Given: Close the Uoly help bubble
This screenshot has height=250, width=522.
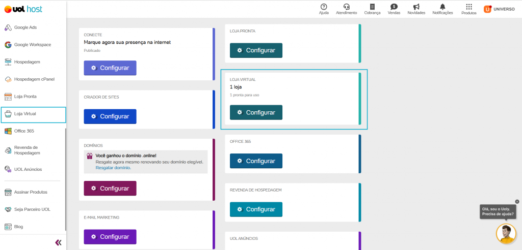Looking at the screenshot, I should 517,202.
